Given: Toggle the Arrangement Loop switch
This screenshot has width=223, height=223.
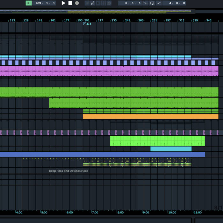Looking at the screenshot, I should [152, 3].
